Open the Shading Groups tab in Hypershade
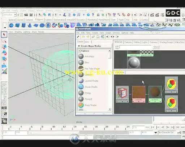Viewport: 185px width, 147px height. pyautogui.click(x=166, y=42)
